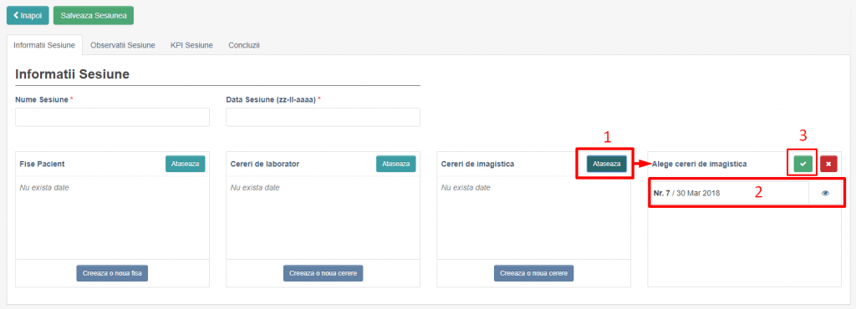Go back with the Inapoi button
The image size is (856, 309).
(28, 15)
